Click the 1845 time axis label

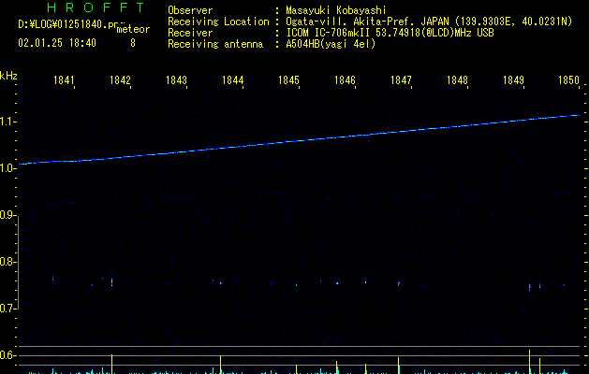point(288,80)
